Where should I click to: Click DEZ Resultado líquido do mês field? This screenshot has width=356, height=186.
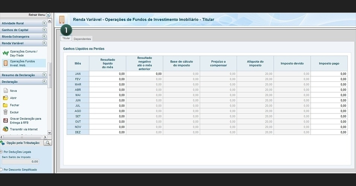(108, 132)
